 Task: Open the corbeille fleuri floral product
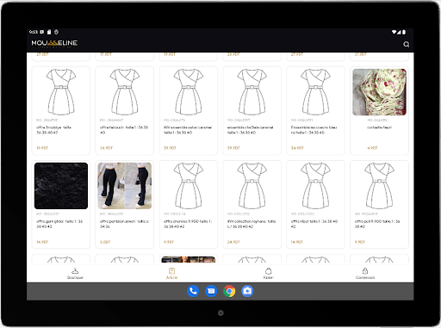[x=379, y=110]
